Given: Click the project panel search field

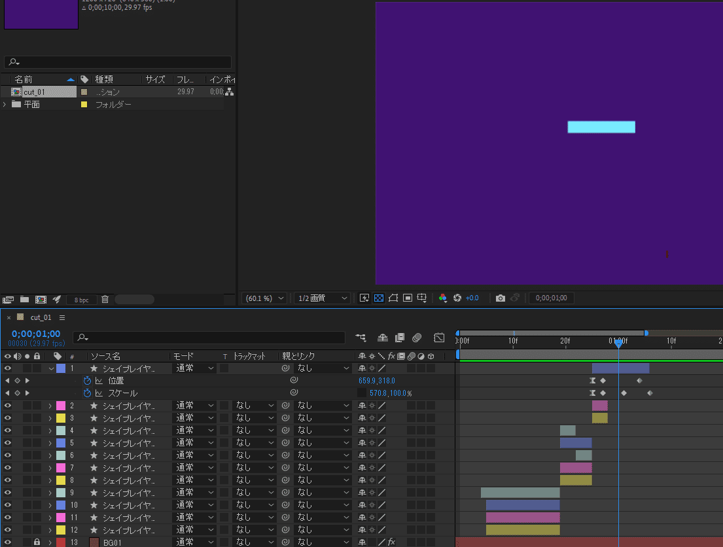Looking at the screenshot, I should pyautogui.click(x=118, y=62).
